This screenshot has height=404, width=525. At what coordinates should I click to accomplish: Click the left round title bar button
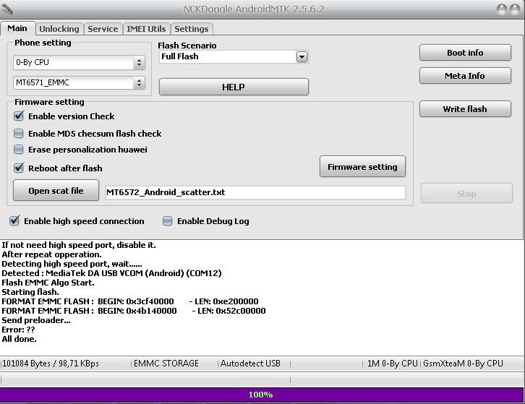click(x=502, y=9)
